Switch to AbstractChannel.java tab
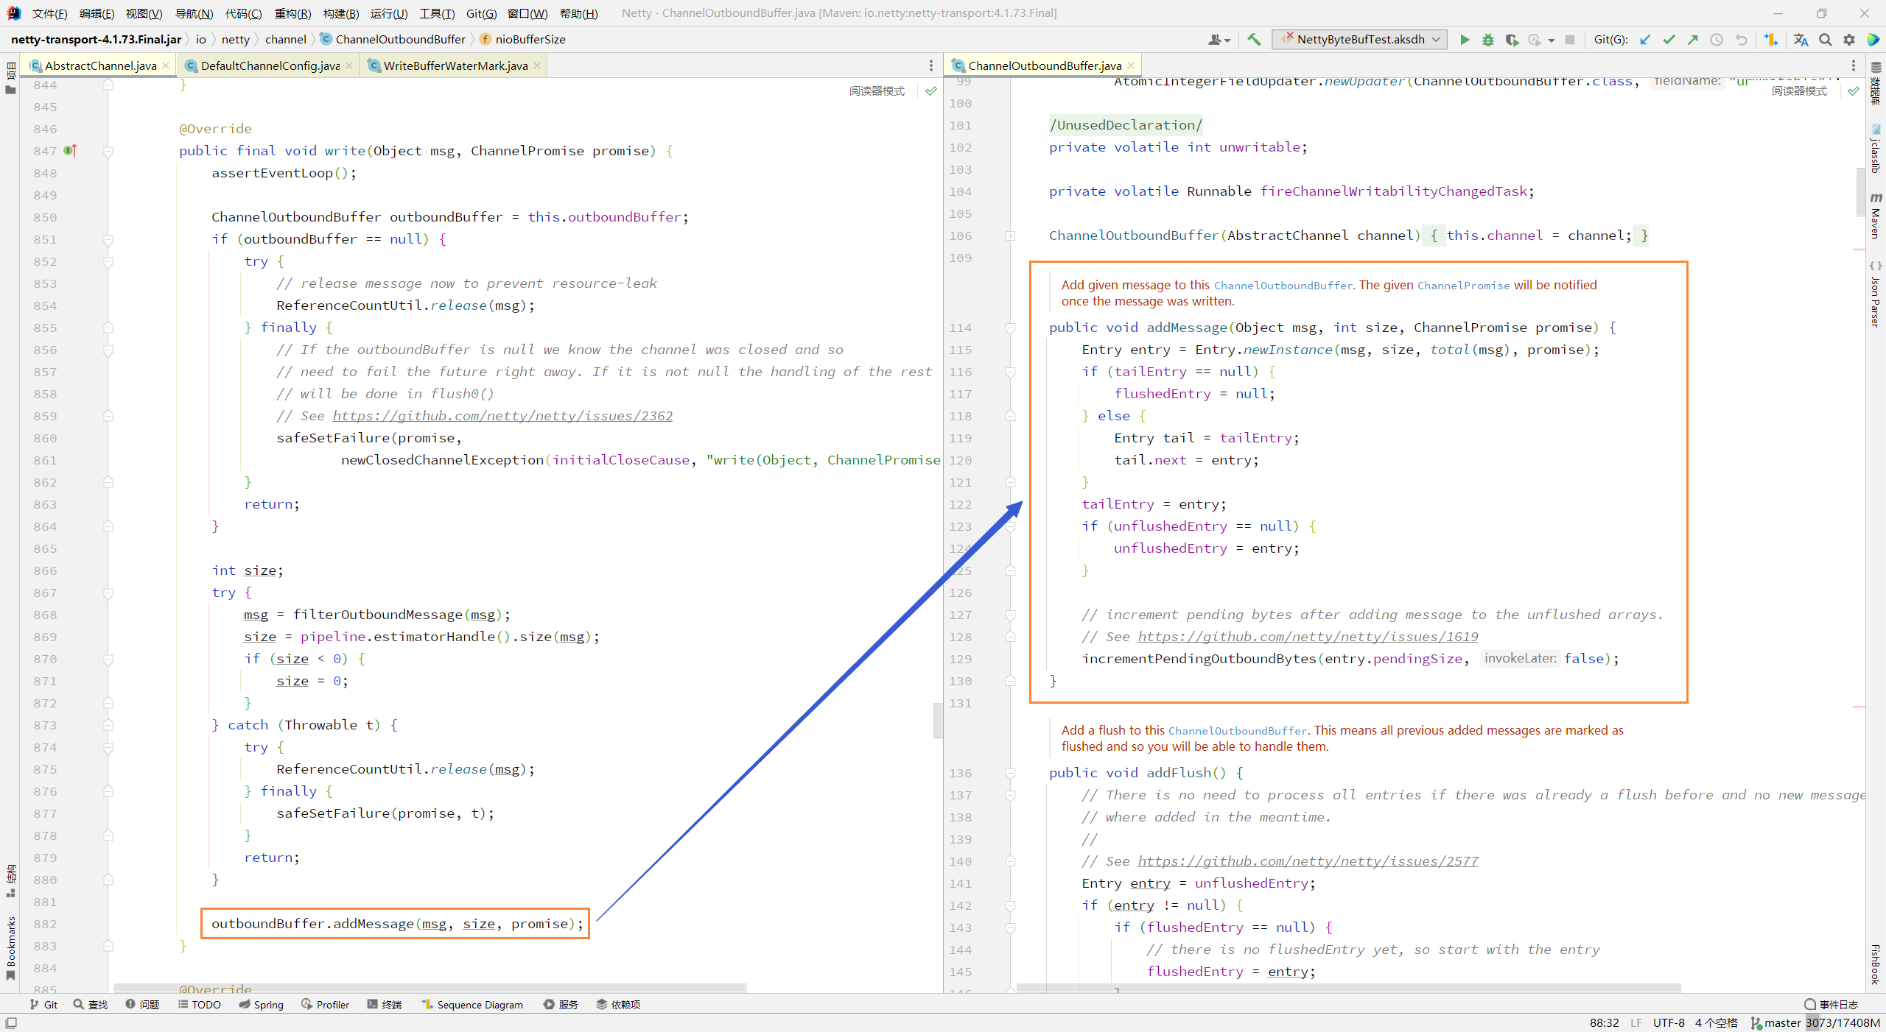This screenshot has width=1886, height=1032. pyautogui.click(x=100, y=66)
